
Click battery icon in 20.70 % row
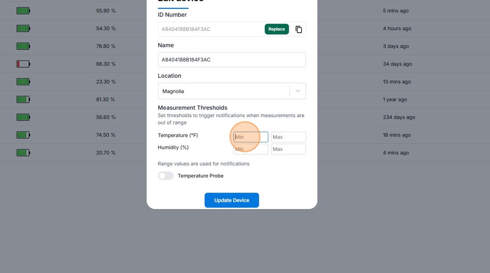pos(23,153)
